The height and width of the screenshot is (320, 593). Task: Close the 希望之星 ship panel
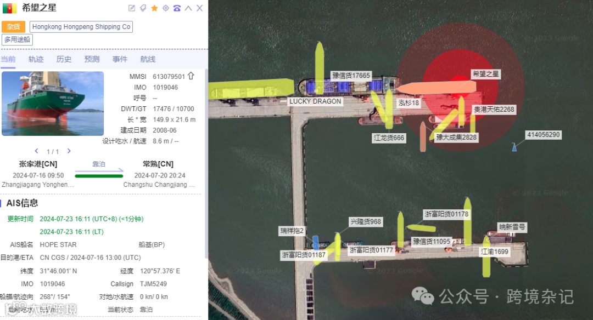200,8
